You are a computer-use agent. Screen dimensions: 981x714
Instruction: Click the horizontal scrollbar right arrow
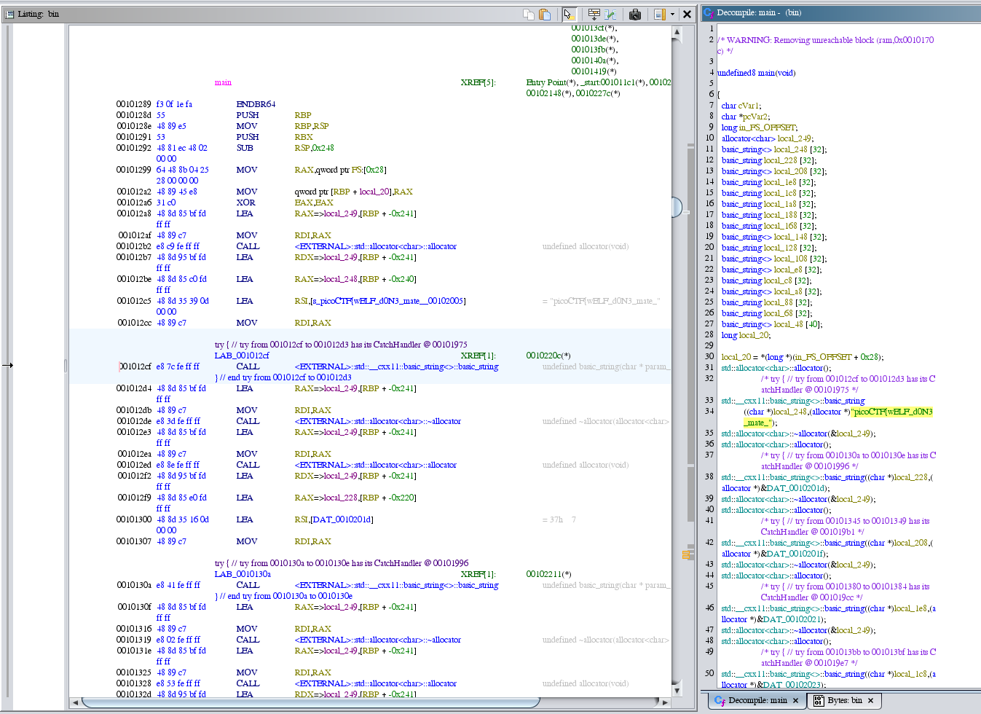pos(665,702)
